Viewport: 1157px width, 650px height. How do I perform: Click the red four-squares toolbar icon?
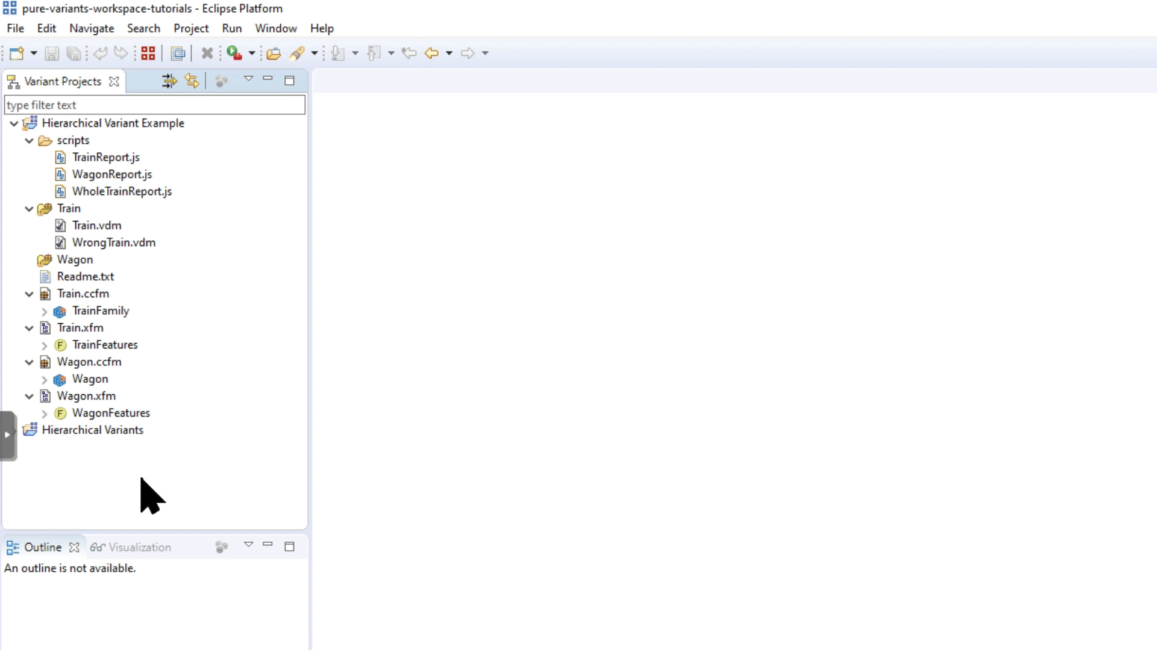point(148,54)
